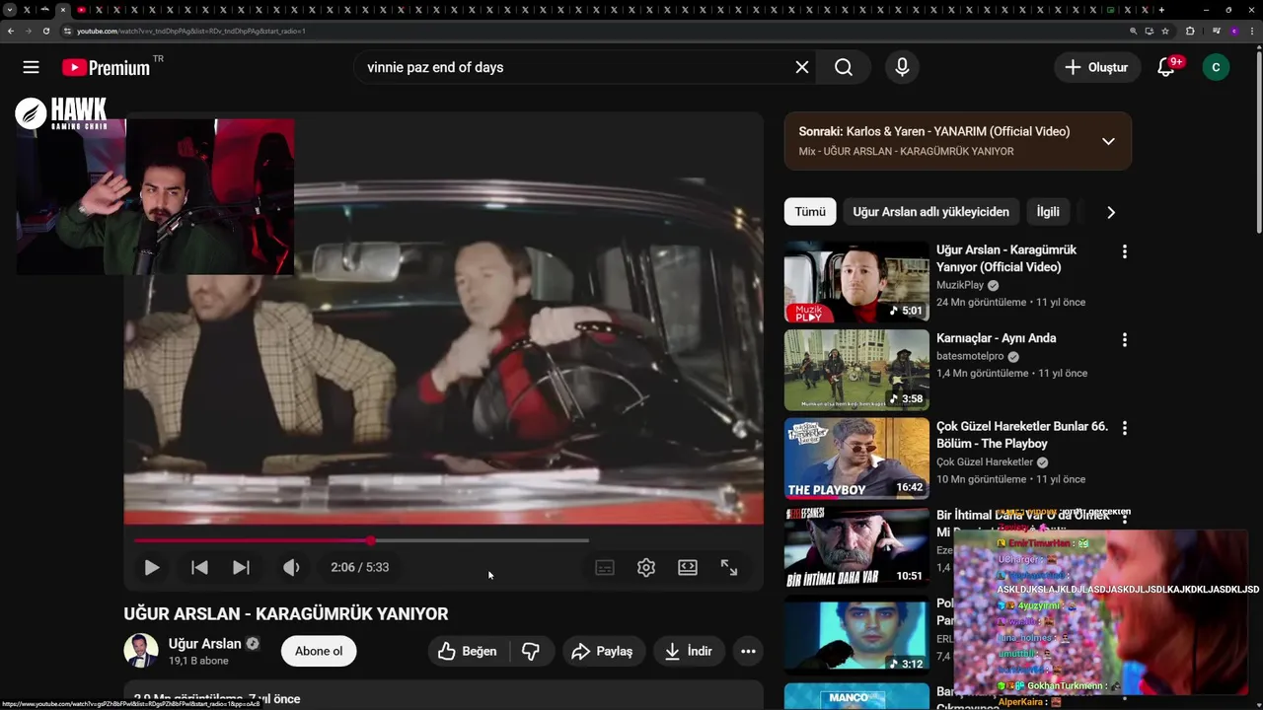Open The Playboy video thumbnail

[856, 459]
